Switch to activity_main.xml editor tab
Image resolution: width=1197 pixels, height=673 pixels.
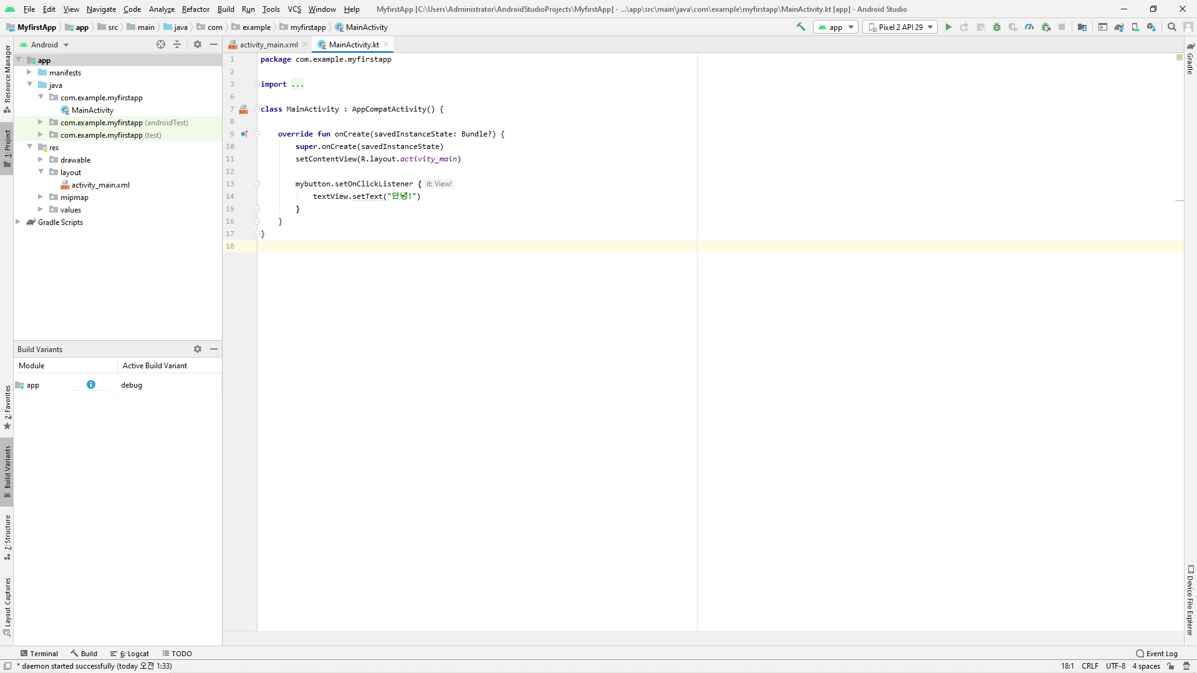click(x=268, y=44)
